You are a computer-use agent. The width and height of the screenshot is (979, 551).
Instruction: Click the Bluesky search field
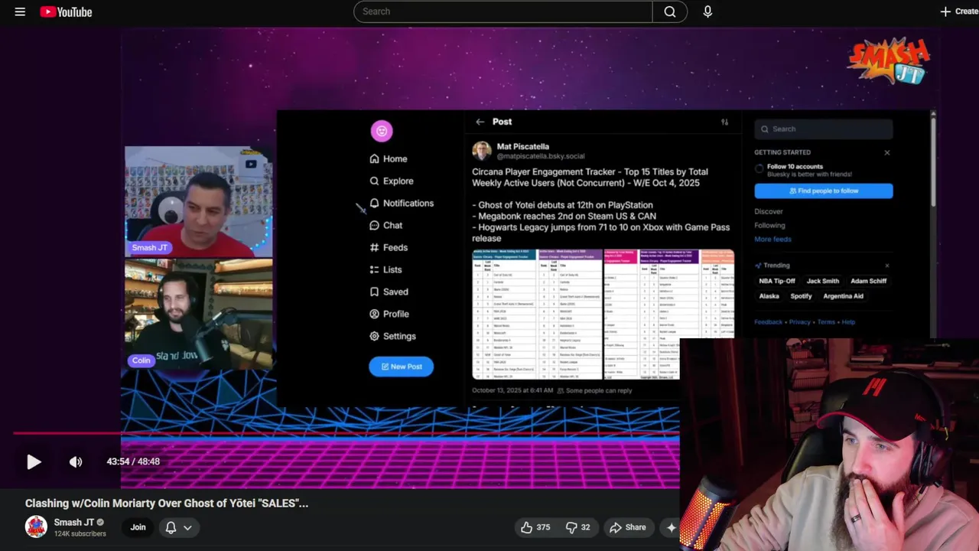coord(823,129)
